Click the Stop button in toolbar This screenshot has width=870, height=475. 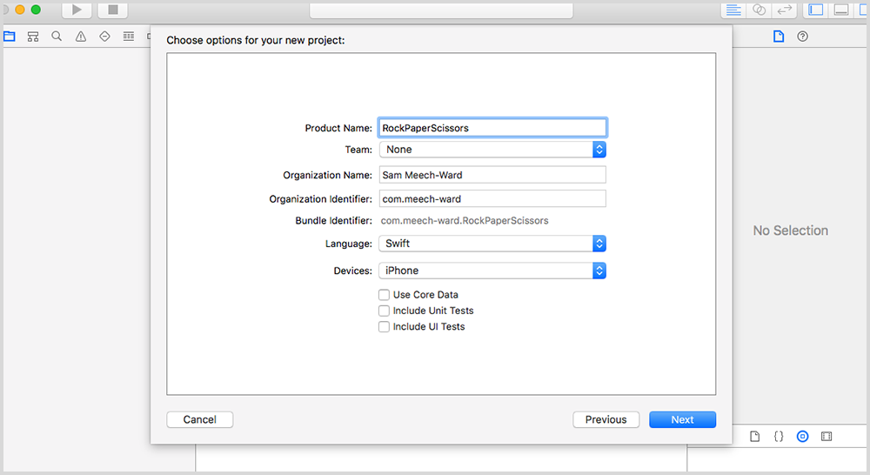[x=112, y=10]
